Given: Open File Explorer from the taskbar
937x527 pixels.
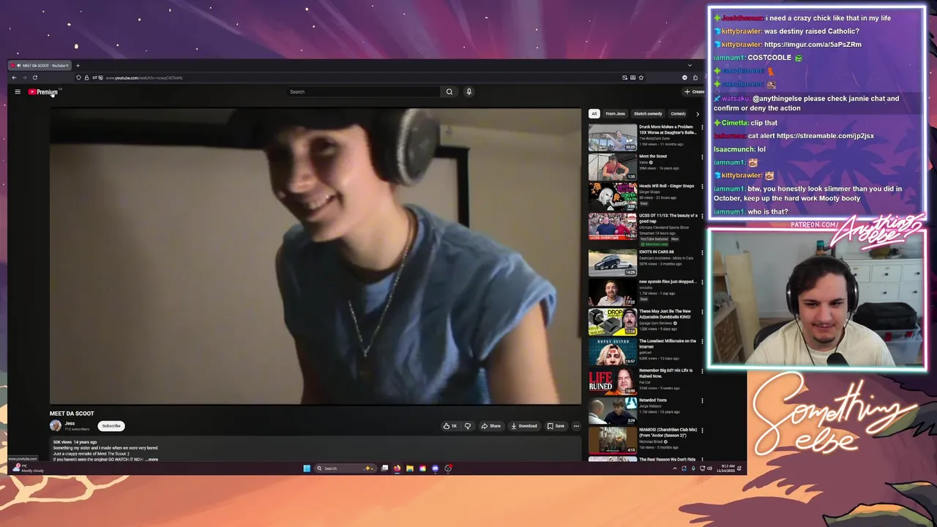Looking at the screenshot, I should coord(410,468).
